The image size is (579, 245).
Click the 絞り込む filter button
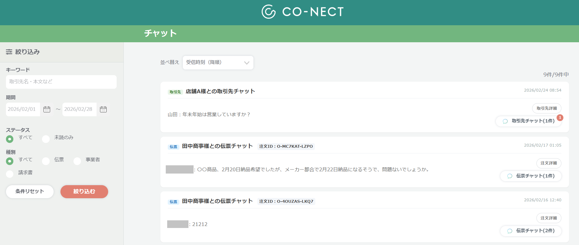pos(84,191)
